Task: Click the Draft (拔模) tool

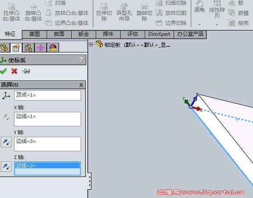Action: tap(239, 13)
